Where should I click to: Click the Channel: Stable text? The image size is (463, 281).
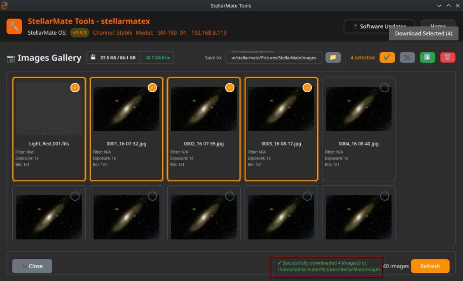point(112,33)
